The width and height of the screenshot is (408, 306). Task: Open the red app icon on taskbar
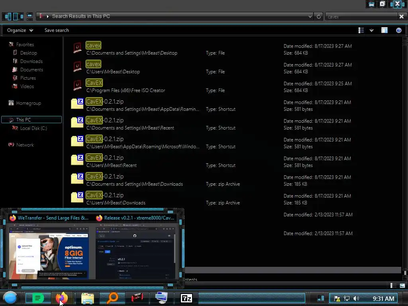[137, 298]
